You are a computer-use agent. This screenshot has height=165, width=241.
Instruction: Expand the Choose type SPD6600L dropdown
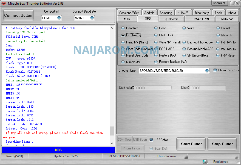pyautogui.click(x=207, y=71)
